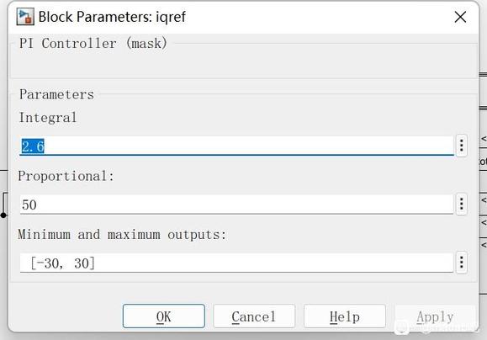Open the three-dot menu beside Proportional field
The height and width of the screenshot is (340, 487).
click(x=462, y=204)
